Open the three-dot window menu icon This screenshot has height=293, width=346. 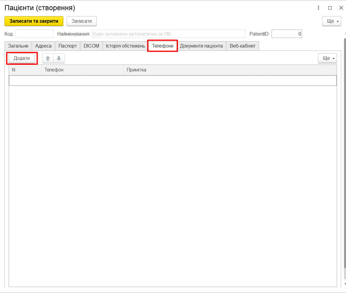click(319, 8)
